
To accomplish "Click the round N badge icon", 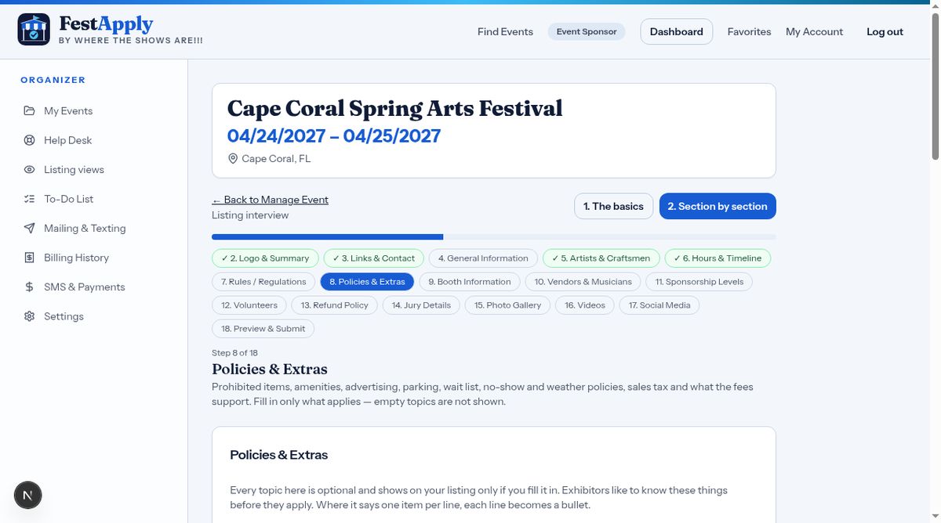I will pyautogui.click(x=28, y=495).
